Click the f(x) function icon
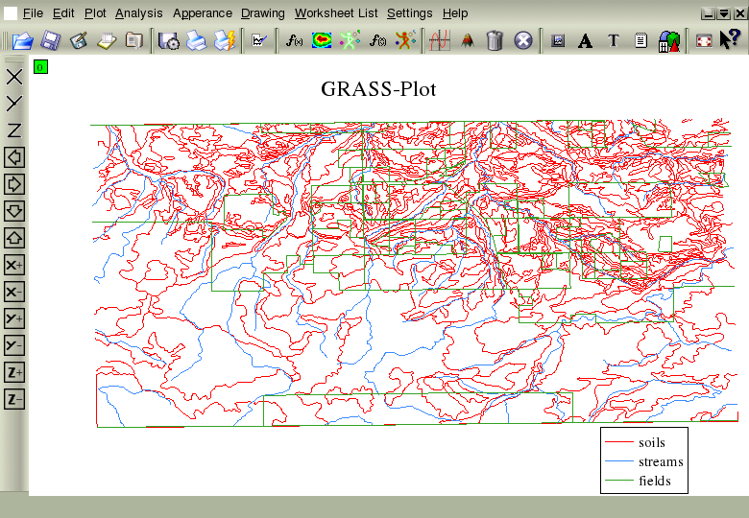Viewport: 749px width, 518px height. coord(295,40)
